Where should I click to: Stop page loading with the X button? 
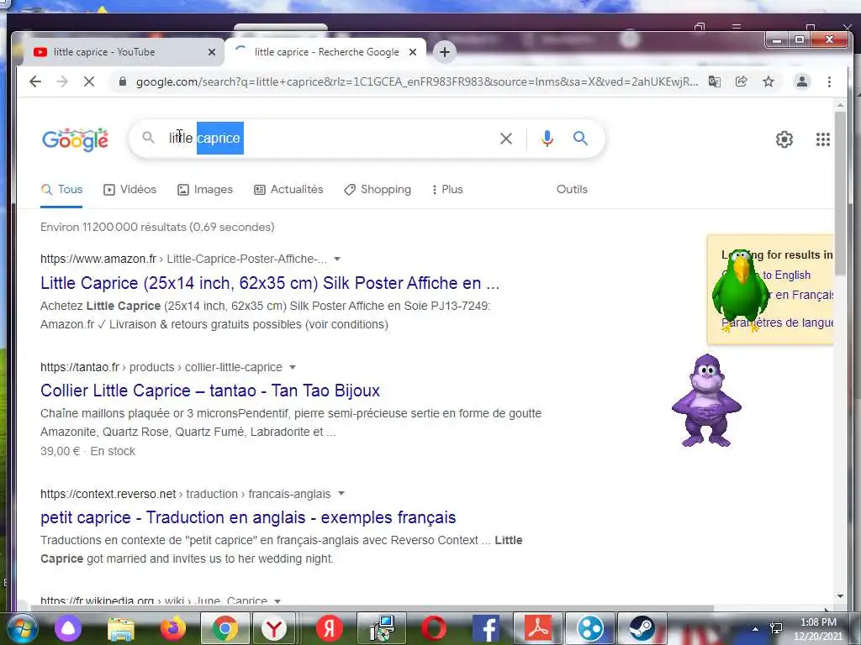click(89, 81)
